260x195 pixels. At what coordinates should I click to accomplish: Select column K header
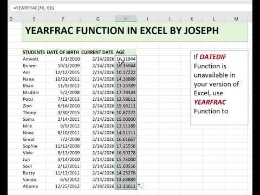click(192, 19)
